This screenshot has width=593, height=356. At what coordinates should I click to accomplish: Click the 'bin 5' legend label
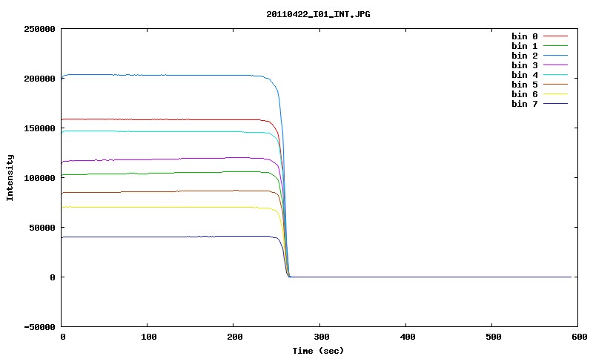[x=524, y=85]
